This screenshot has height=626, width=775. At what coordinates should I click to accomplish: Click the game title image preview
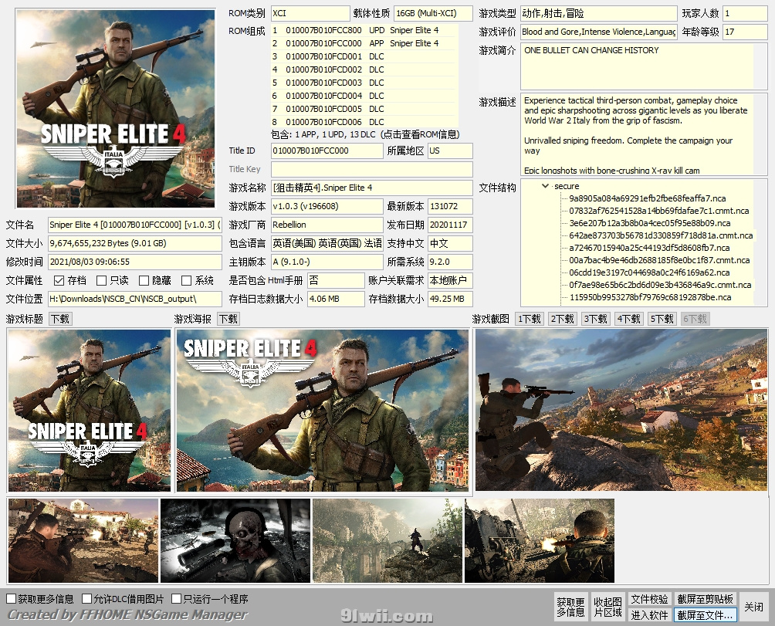[x=90, y=411]
